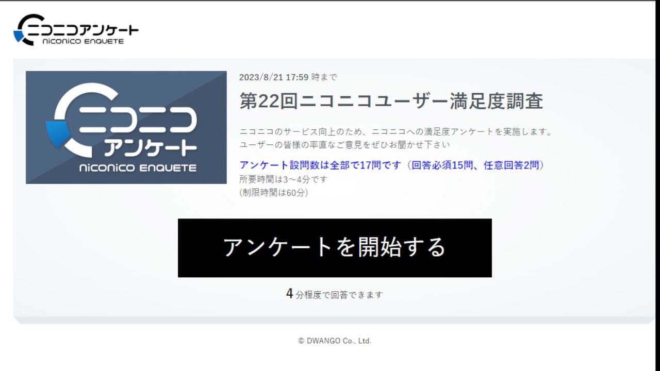660x371 pixels.
Task: Click the (制限時間は60分) note
Action: coord(274,193)
